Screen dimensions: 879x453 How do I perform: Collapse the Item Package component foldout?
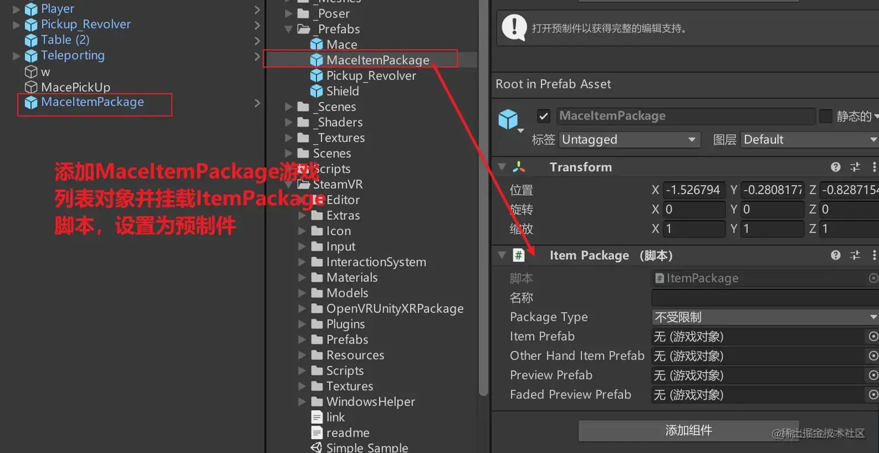502,255
